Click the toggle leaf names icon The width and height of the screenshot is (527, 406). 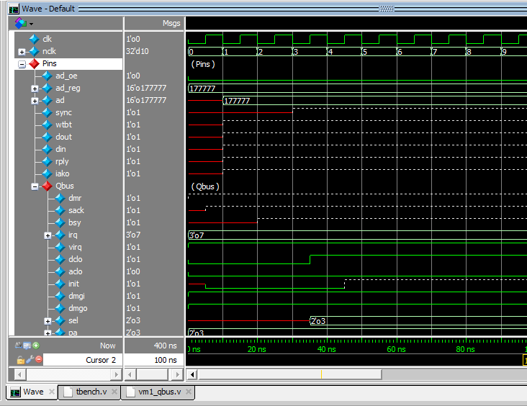[19, 346]
